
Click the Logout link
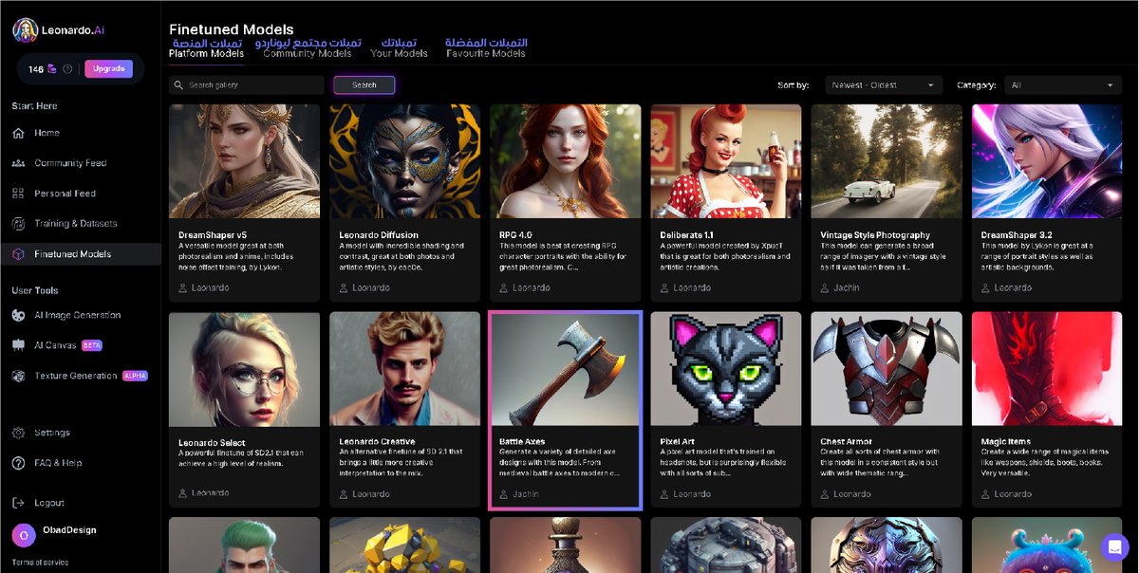tap(49, 503)
